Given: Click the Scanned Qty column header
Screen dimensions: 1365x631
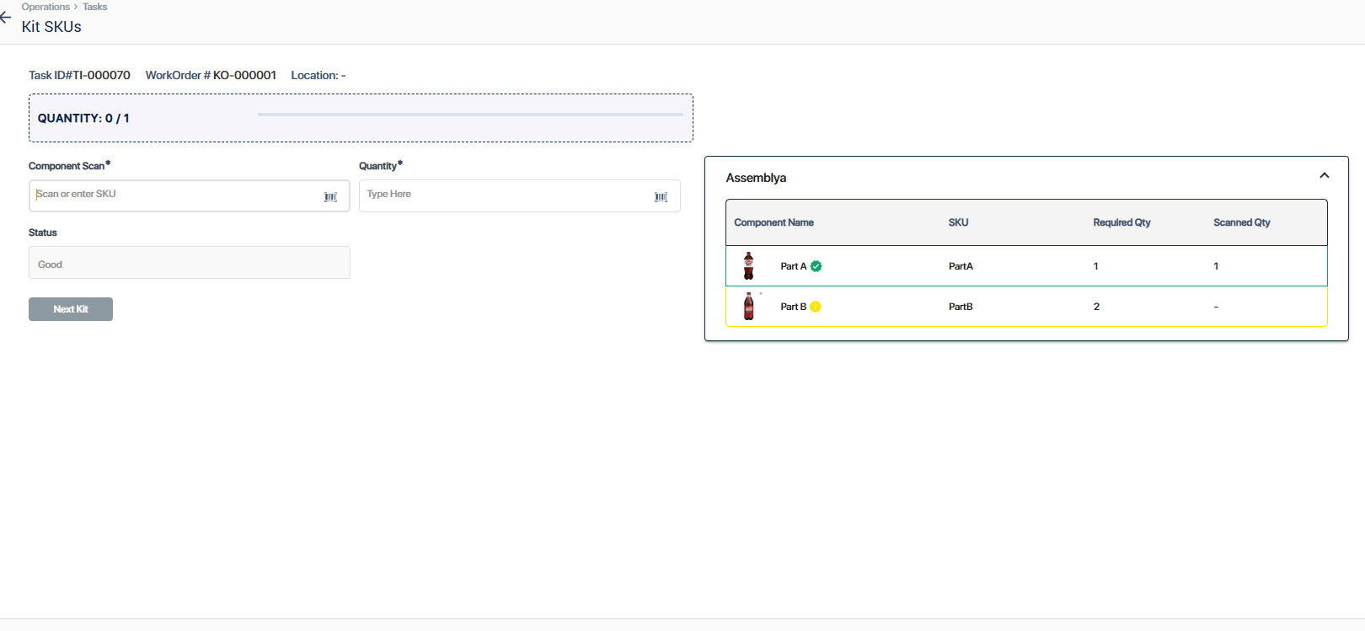Looking at the screenshot, I should pos(1241,222).
